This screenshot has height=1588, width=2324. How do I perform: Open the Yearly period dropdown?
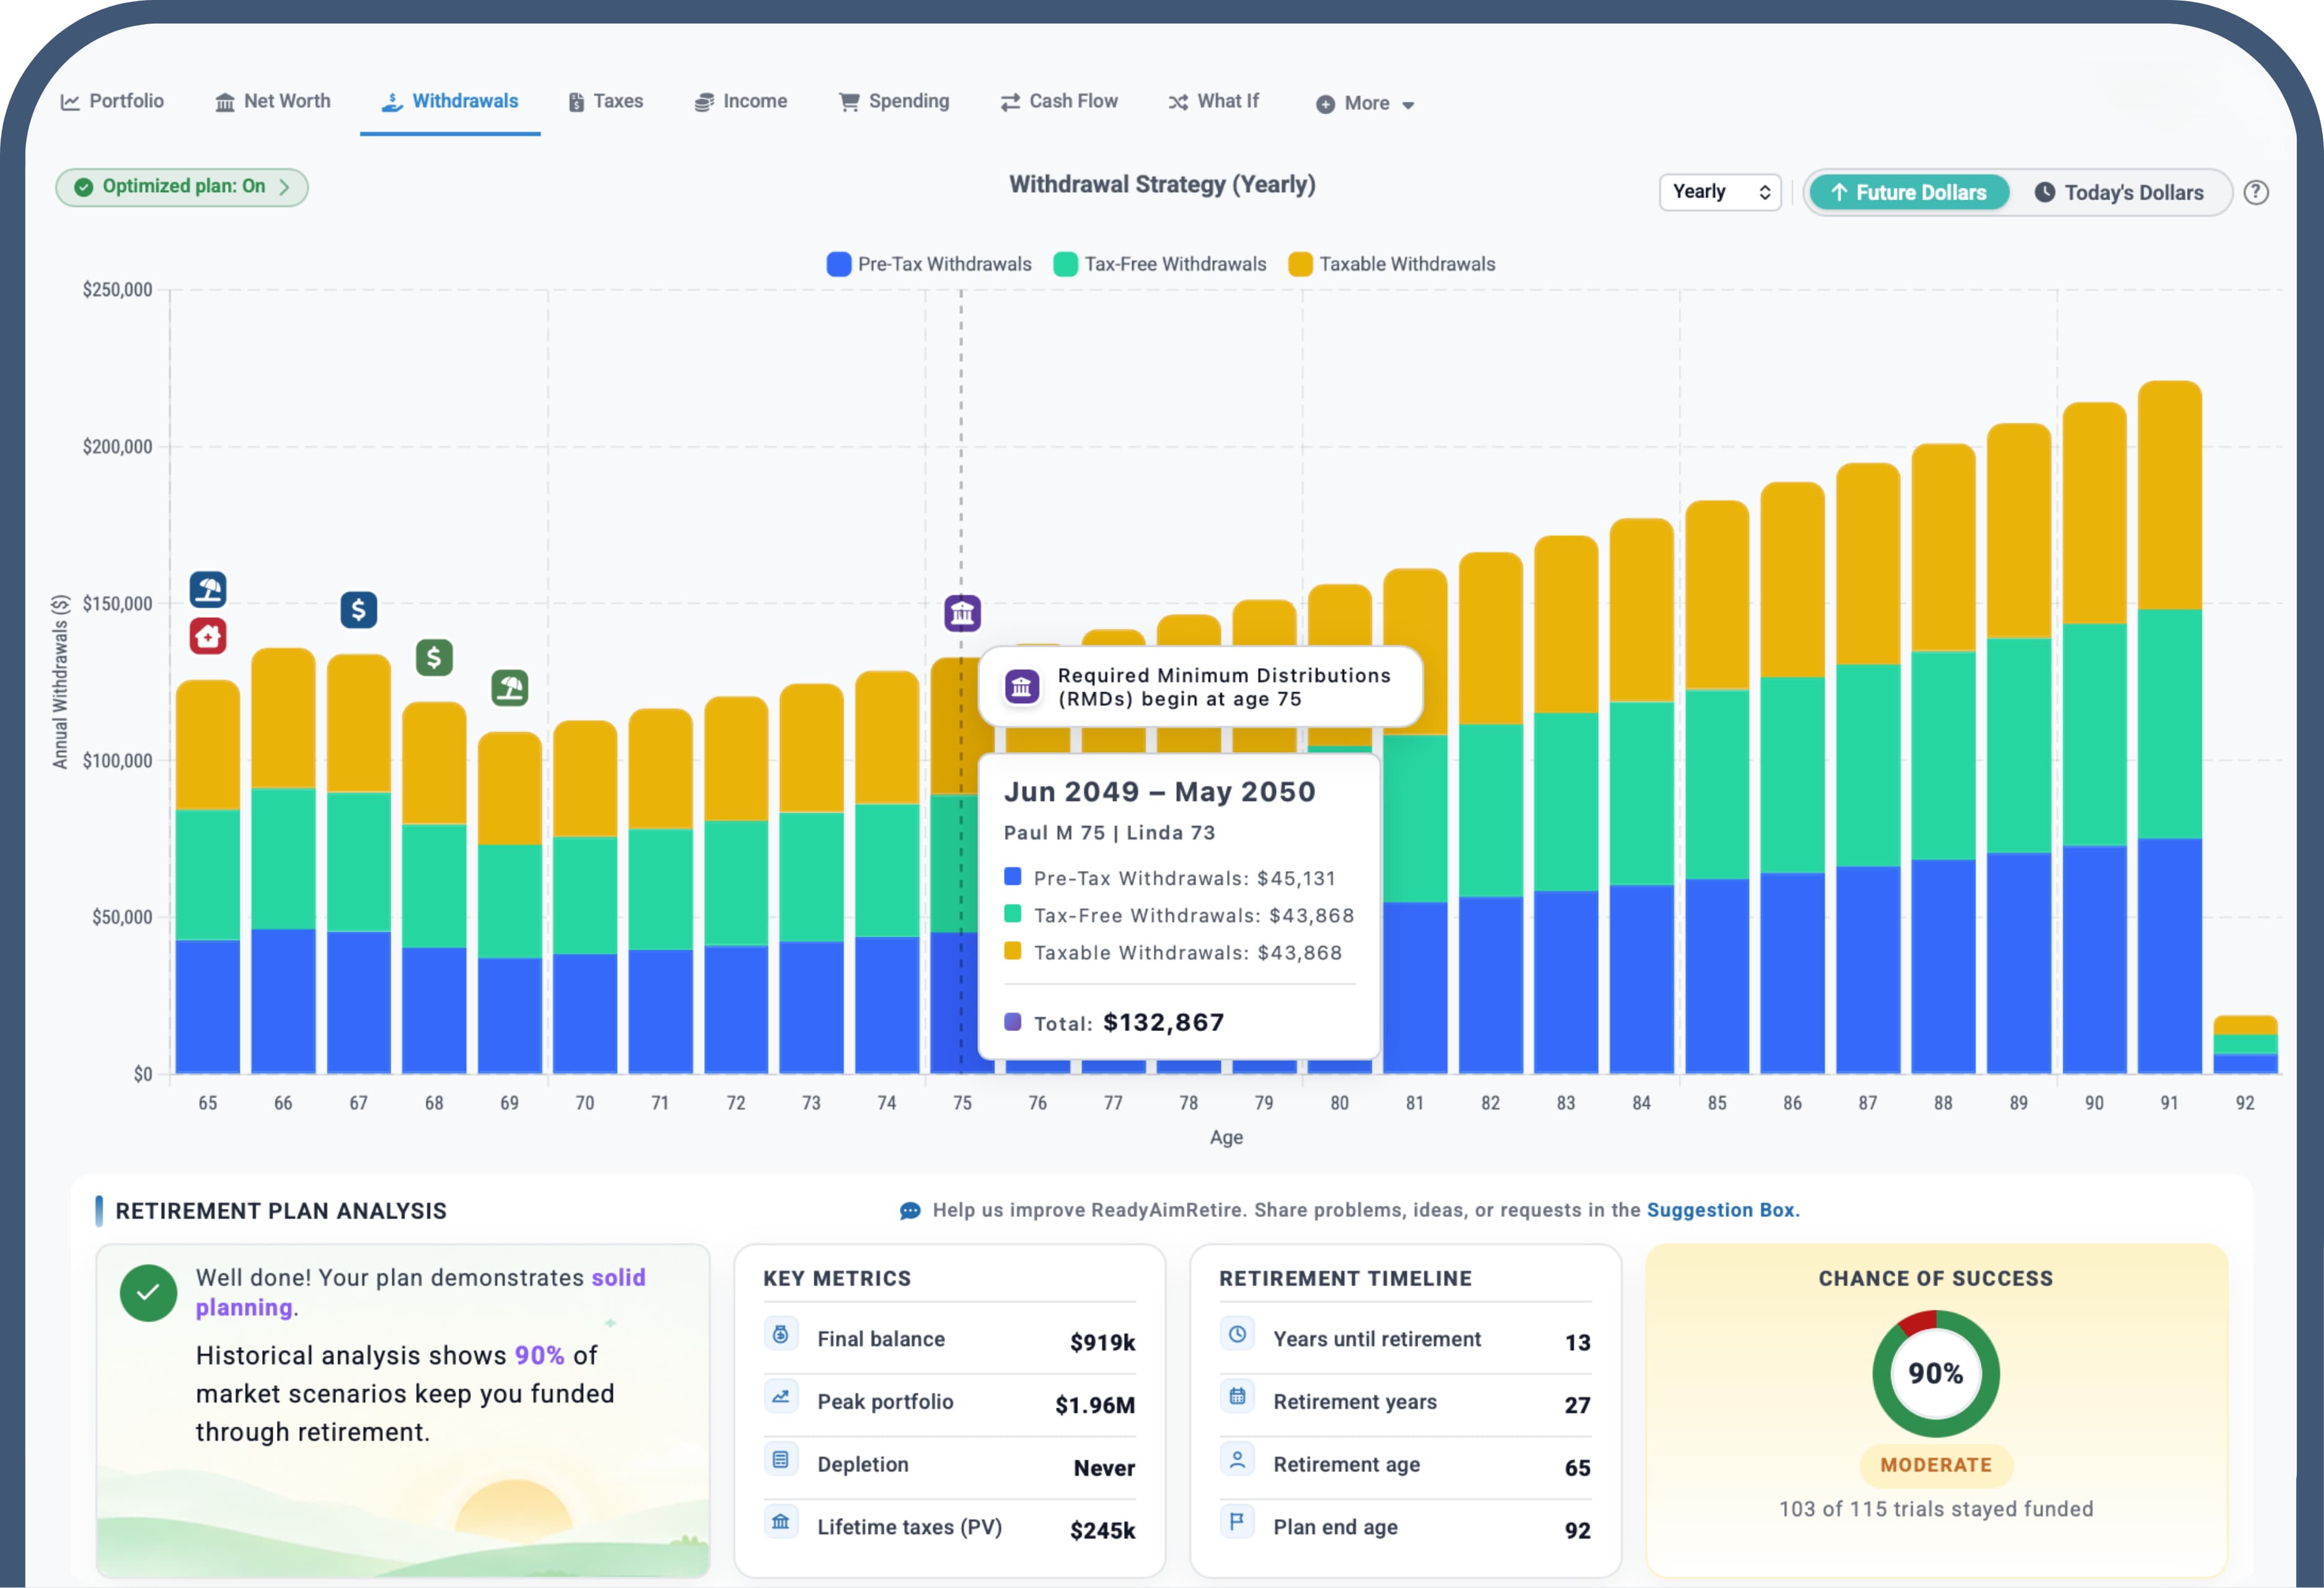(x=1720, y=192)
